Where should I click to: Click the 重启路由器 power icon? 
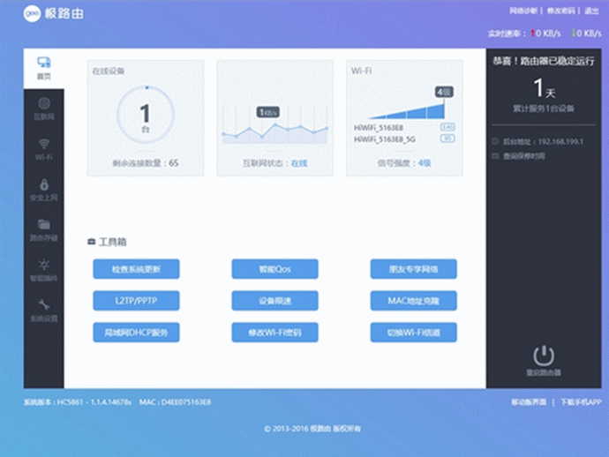(x=544, y=356)
